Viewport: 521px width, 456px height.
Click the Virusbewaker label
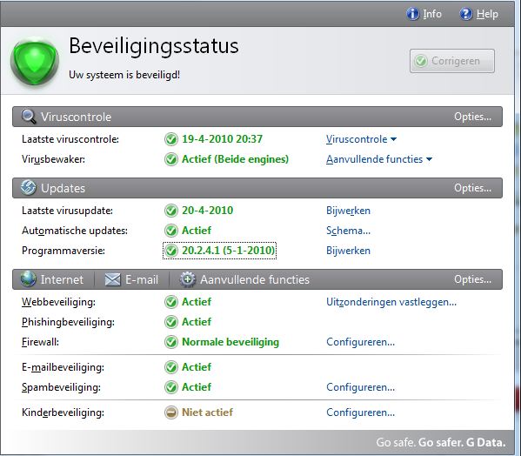(53, 159)
